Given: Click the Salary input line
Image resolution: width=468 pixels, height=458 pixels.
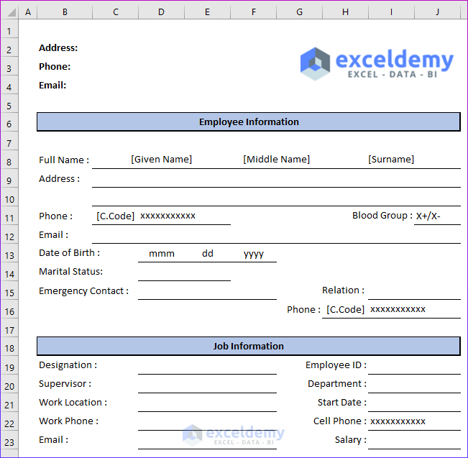Looking at the screenshot, I should tap(414, 440).
